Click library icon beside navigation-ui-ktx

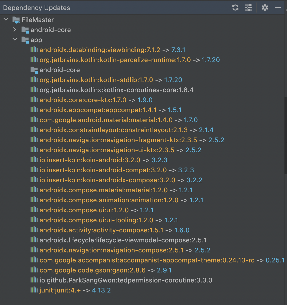click(x=34, y=150)
